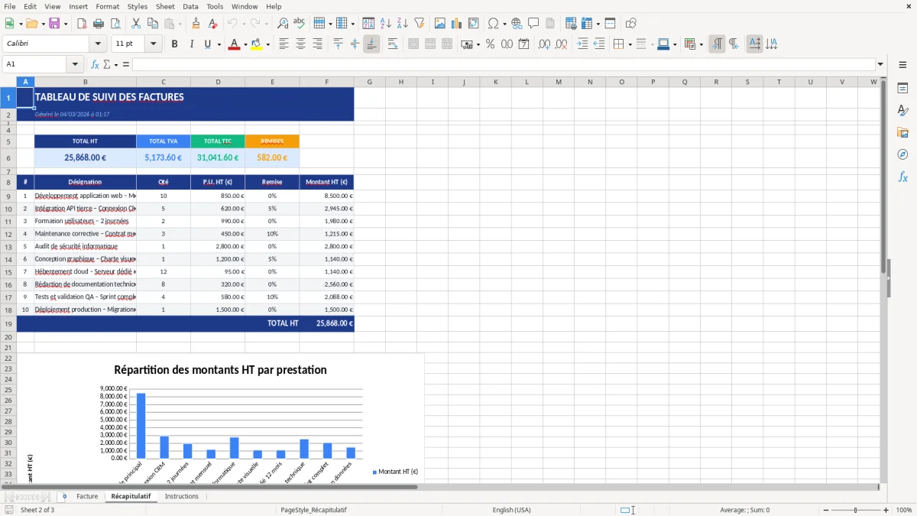Open the Background Color dropdown arrow
917x516 pixels.
tap(267, 44)
